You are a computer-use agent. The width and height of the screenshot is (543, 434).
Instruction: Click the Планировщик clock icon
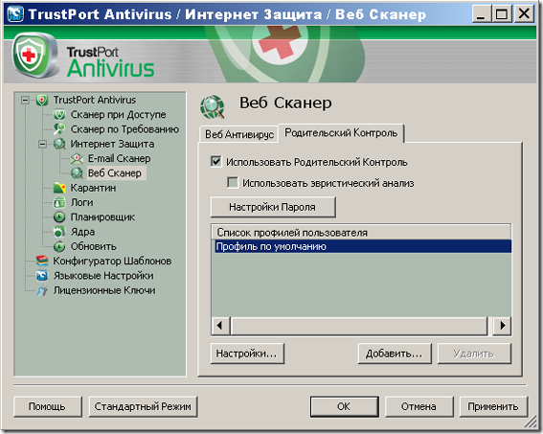pyautogui.click(x=59, y=217)
